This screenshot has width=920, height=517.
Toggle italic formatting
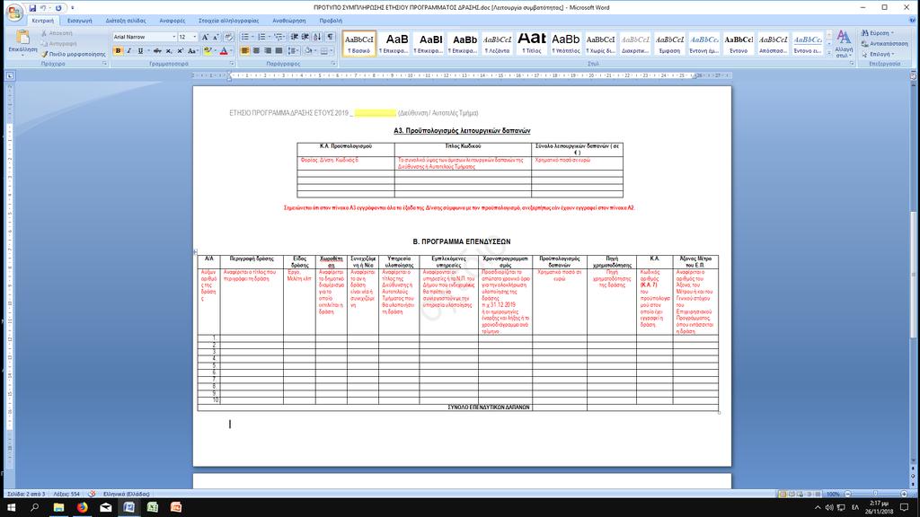(129, 51)
